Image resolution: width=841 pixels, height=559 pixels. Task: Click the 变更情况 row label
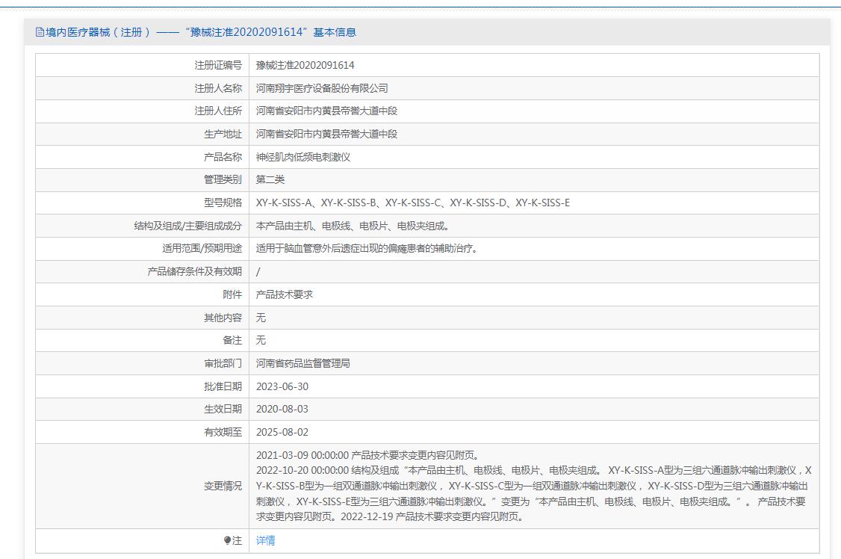(223, 486)
